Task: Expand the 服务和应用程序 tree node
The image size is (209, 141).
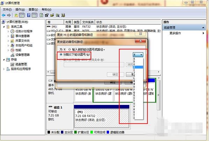Action: [x=4, y=69]
